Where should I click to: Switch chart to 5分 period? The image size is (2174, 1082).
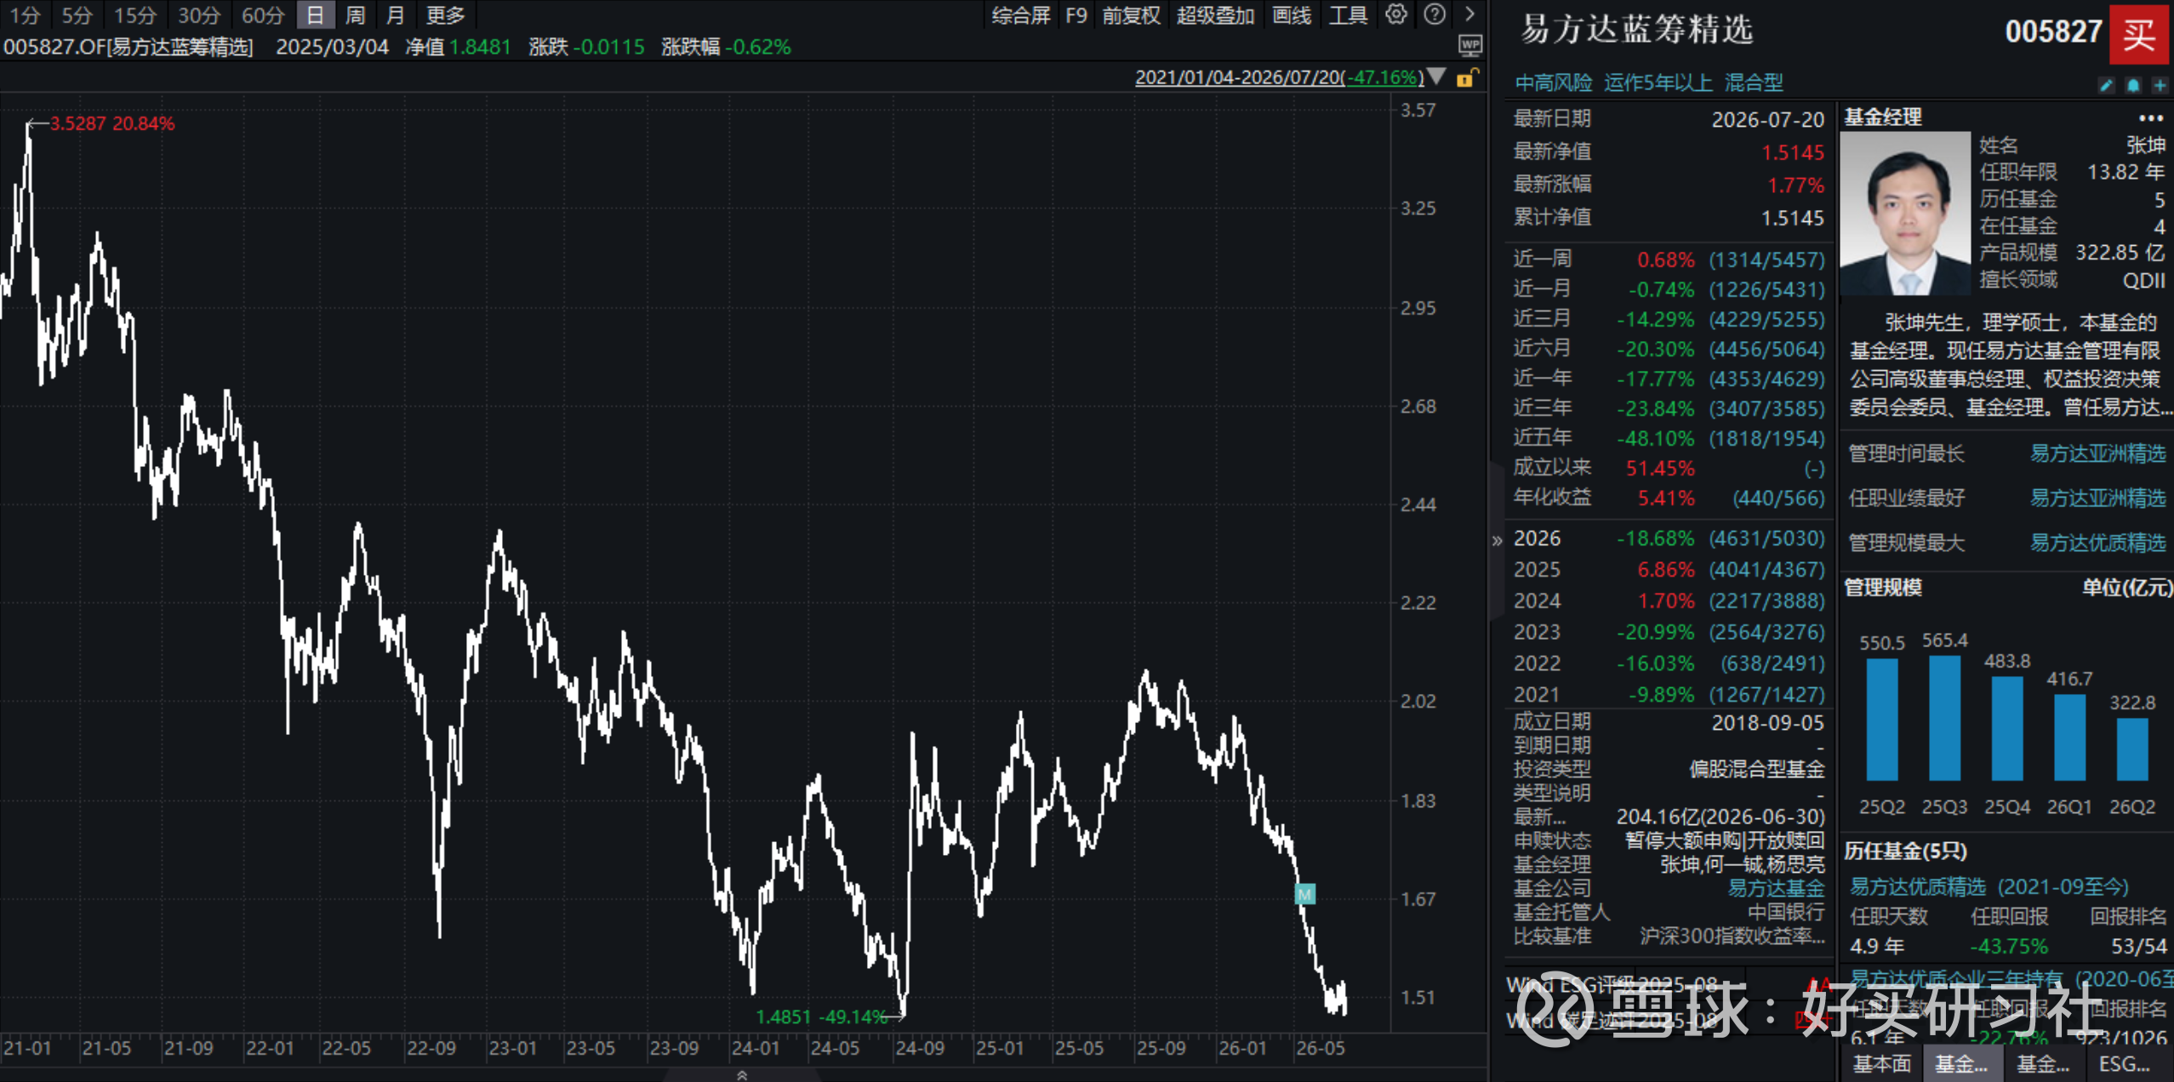pos(77,15)
